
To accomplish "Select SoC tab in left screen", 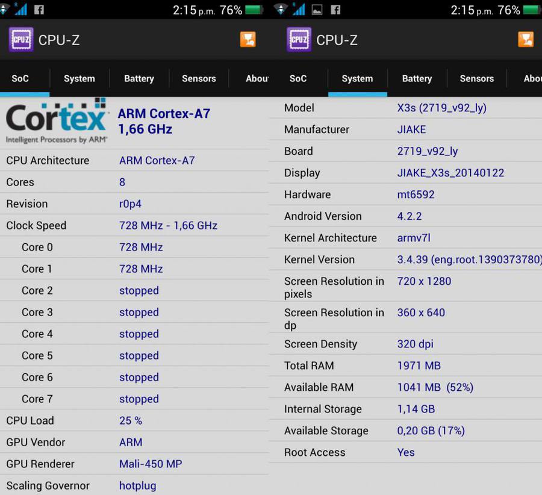I will [20, 78].
